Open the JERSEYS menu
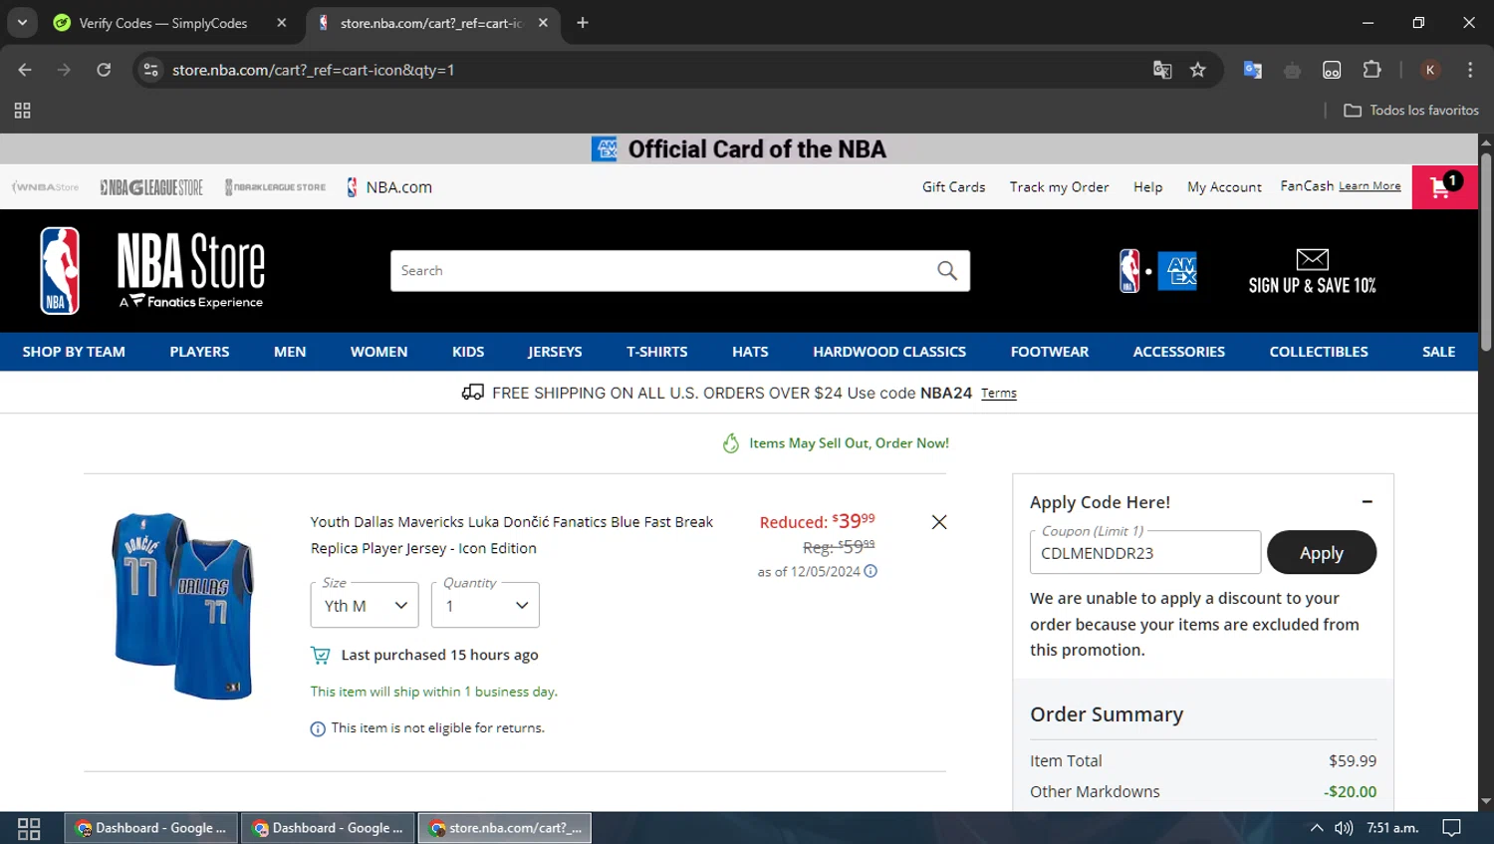 [555, 352]
